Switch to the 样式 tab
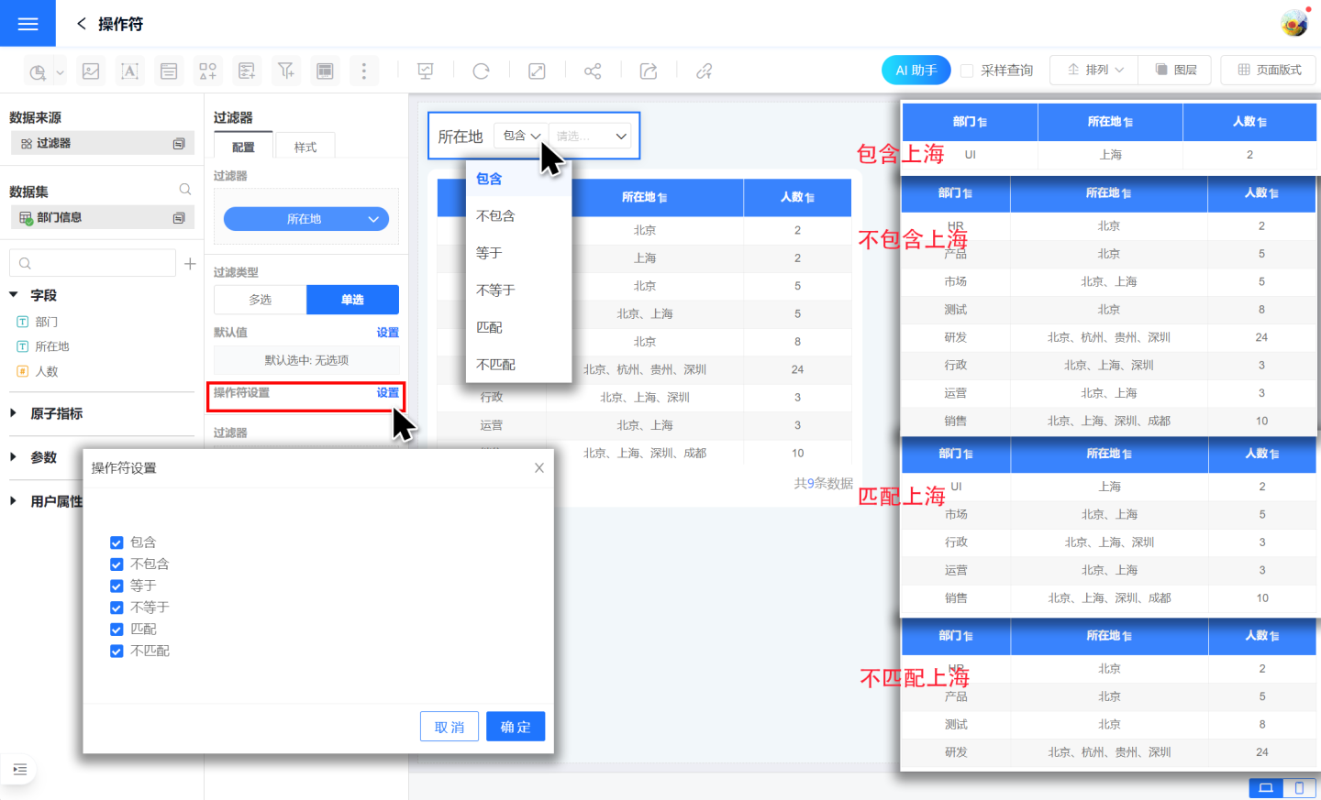 (x=305, y=147)
